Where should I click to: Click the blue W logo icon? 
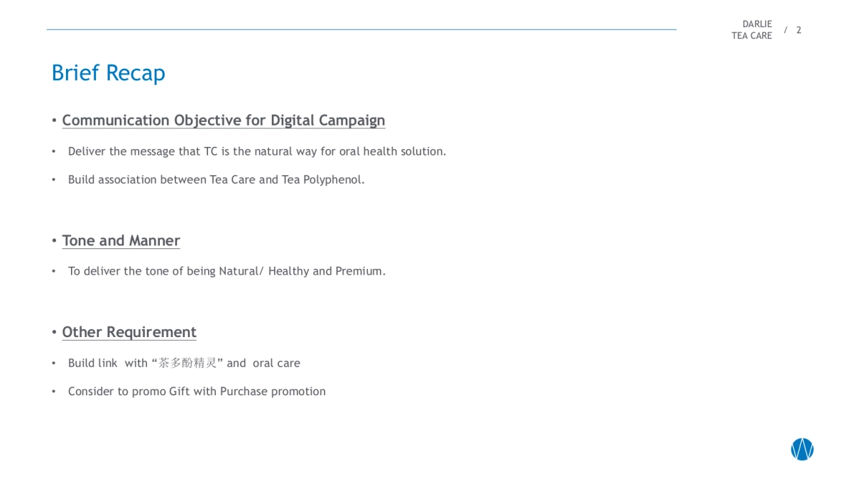pyautogui.click(x=802, y=449)
